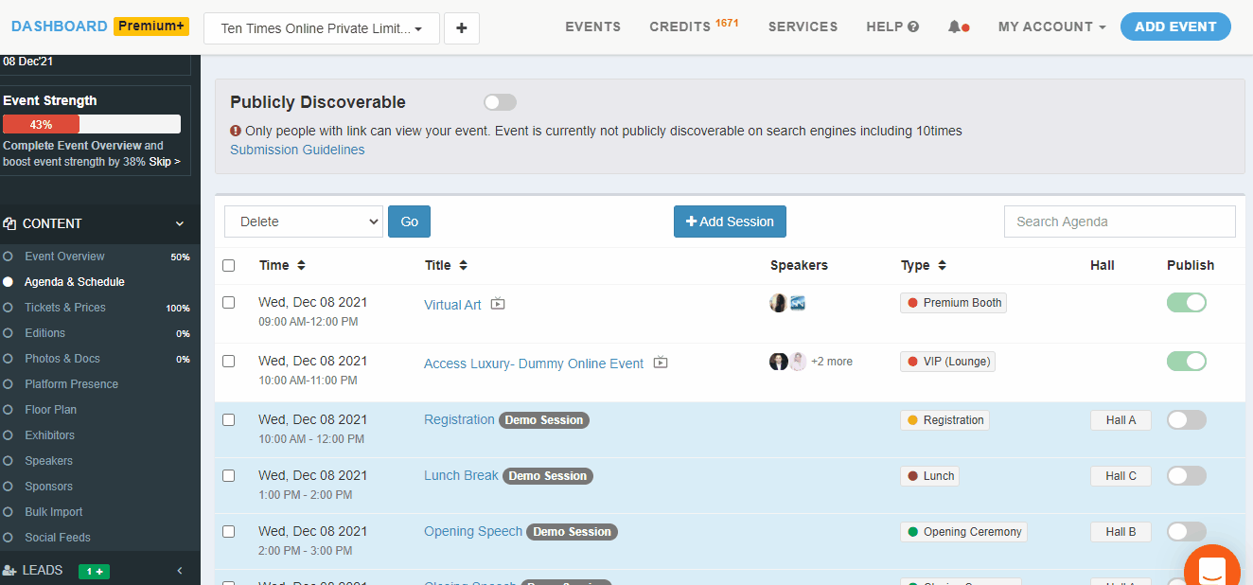Click the Access Luxury speaker avatars
This screenshot has height=585, width=1253.
coord(787,362)
